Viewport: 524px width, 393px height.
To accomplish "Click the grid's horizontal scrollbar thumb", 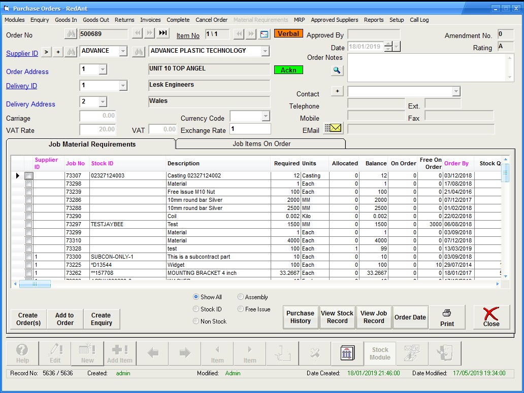I will [x=35, y=284].
